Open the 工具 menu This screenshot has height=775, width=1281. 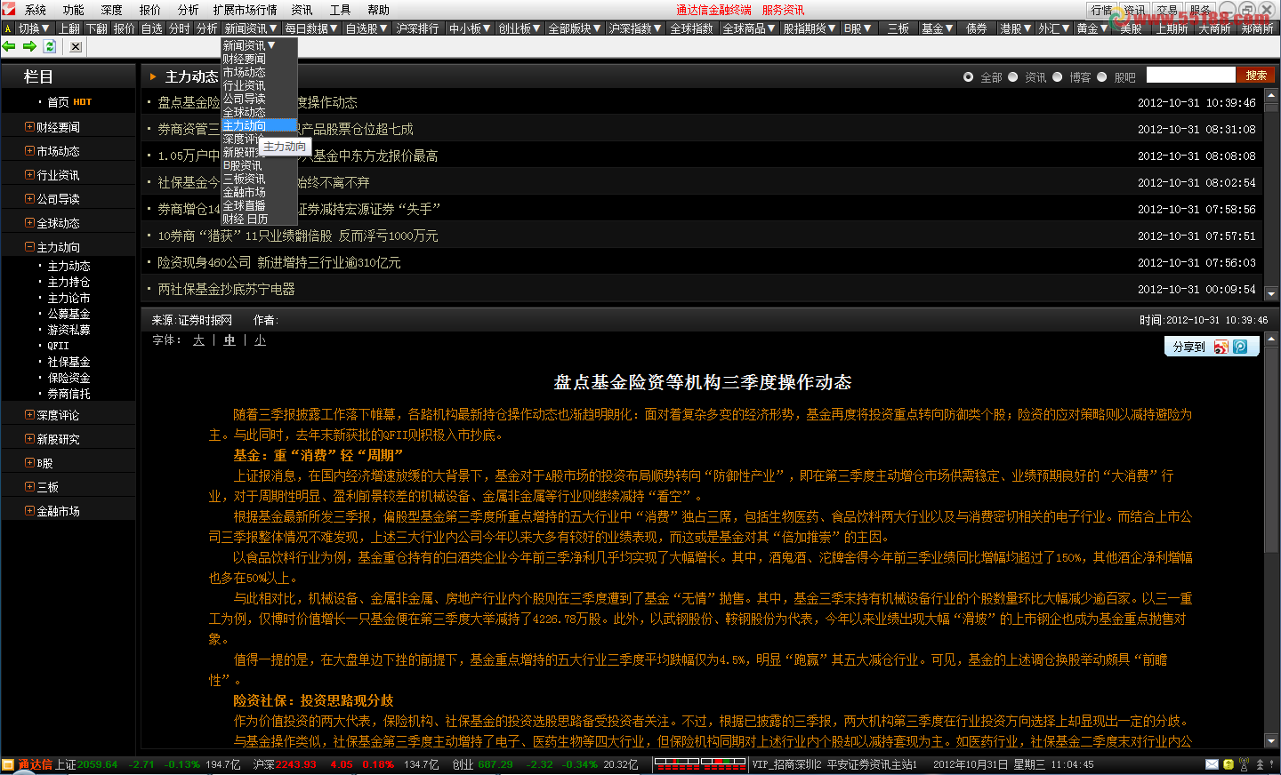point(340,10)
